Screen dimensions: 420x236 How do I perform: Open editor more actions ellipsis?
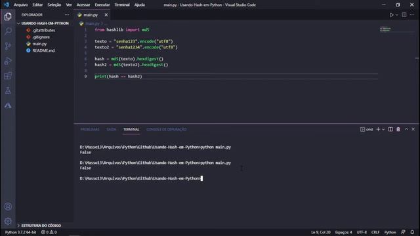pos(412,14)
